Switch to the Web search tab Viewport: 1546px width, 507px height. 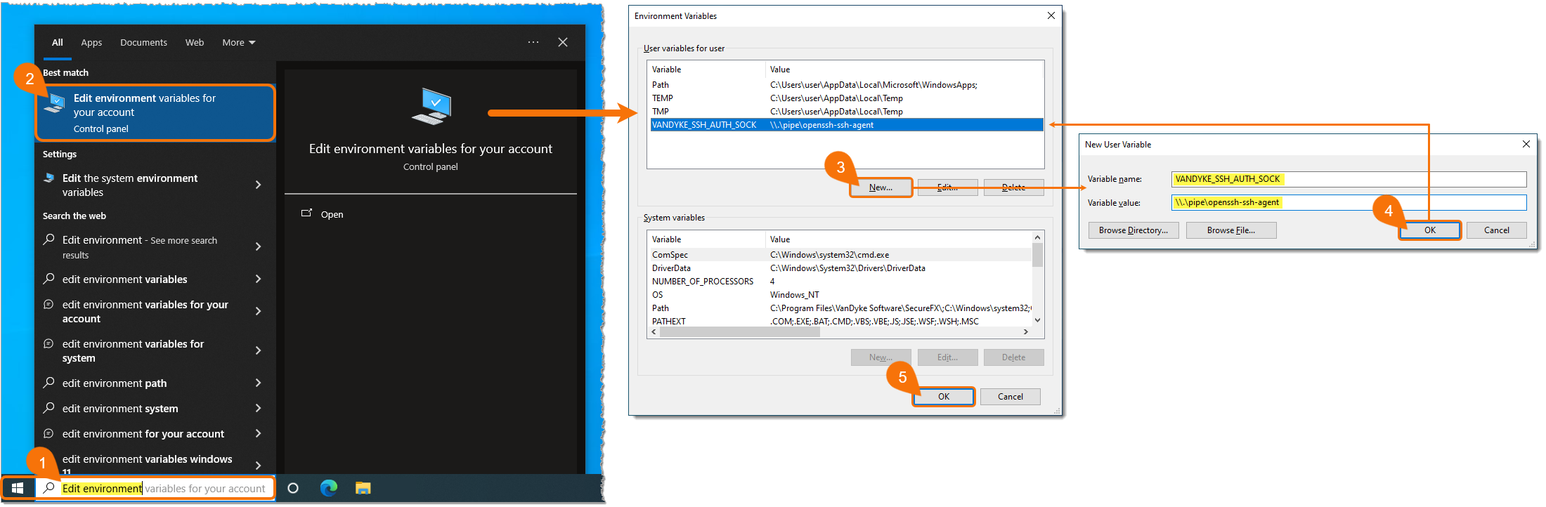point(195,43)
